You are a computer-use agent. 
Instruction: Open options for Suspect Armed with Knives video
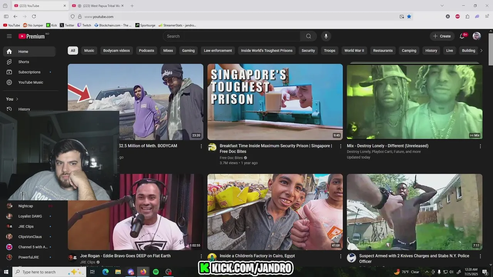[480, 256]
